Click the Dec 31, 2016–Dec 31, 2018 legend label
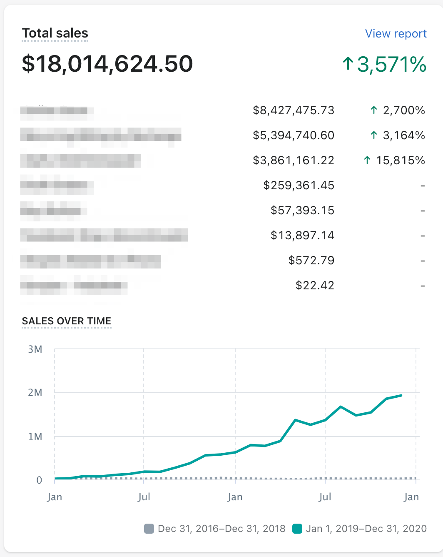The width and height of the screenshot is (443, 557). pos(221,529)
